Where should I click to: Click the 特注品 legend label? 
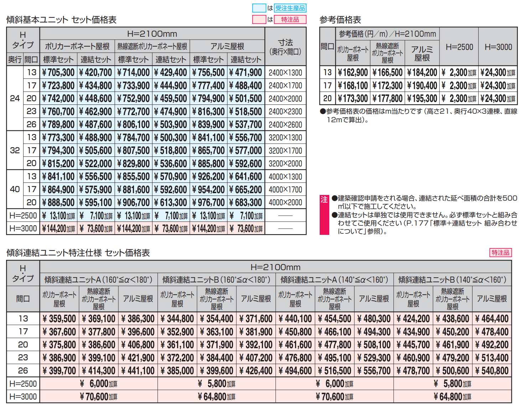pyautogui.click(x=290, y=20)
